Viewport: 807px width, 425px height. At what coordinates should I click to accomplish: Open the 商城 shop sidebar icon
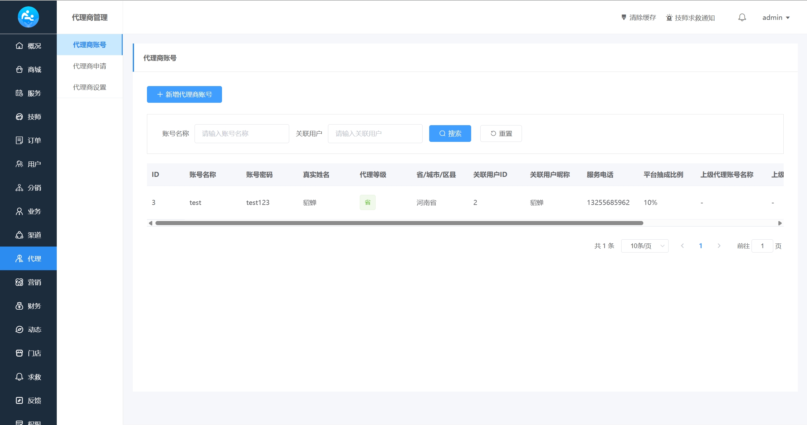point(19,69)
